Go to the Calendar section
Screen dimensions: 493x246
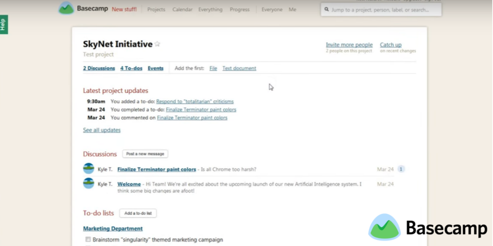(182, 10)
